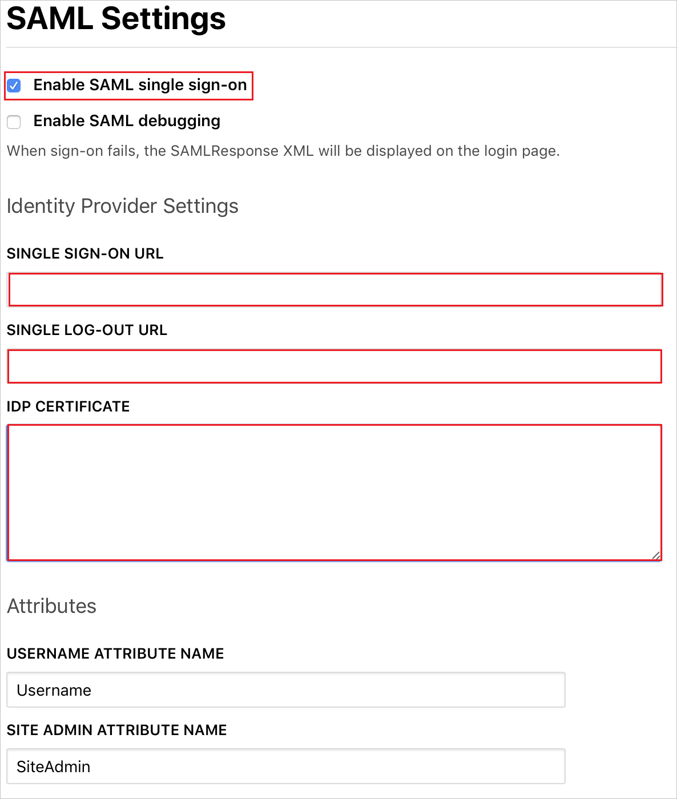This screenshot has width=677, height=799.
Task: Click the SINGLE SIGN-ON URL label
Action: coord(84,253)
